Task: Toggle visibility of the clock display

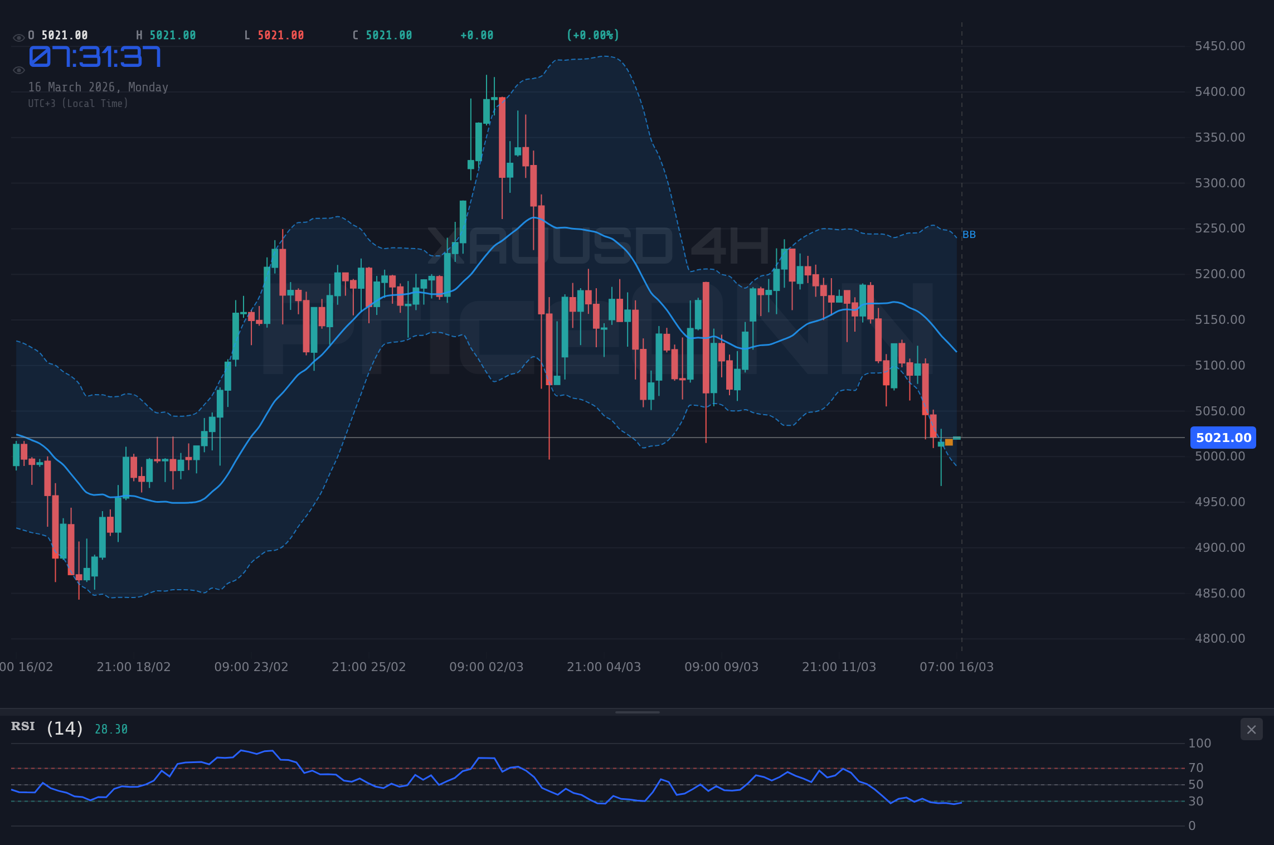Action: coord(18,69)
